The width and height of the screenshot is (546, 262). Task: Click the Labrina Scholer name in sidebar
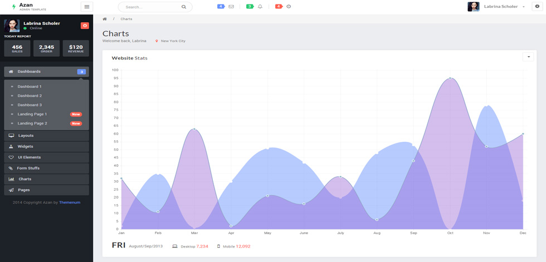point(42,23)
